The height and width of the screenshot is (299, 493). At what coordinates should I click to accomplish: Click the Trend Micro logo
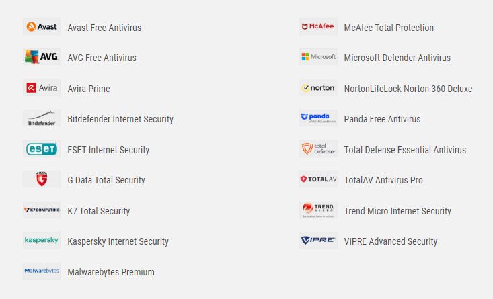(318, 210)
